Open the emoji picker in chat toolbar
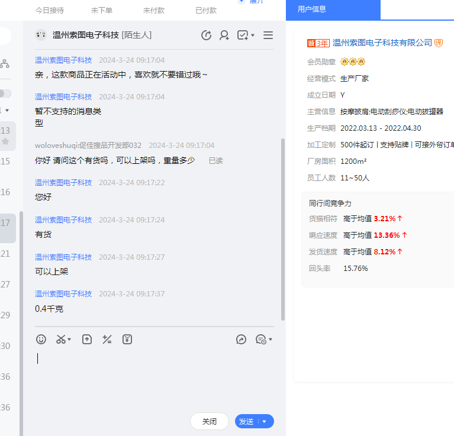This screenshot has width=454, height=436. pos(41,340)
